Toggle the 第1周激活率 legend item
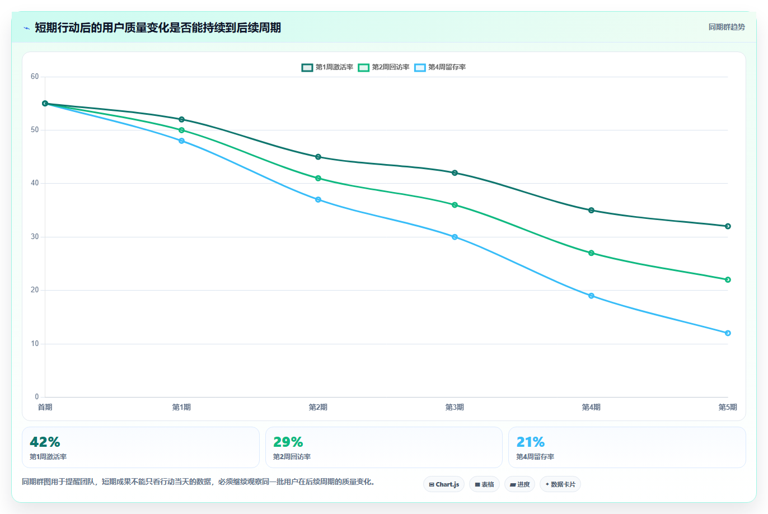 coord(327,67)
